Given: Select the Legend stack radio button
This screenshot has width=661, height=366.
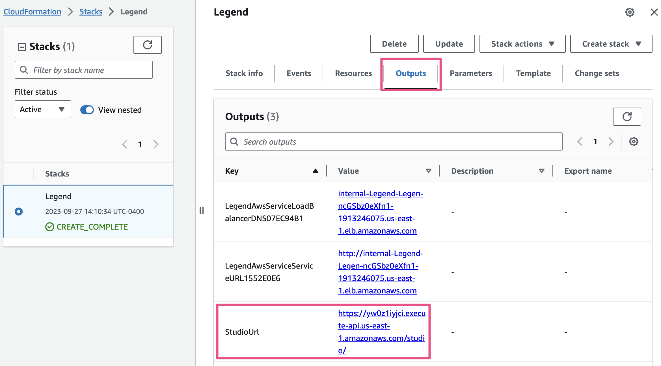Looking at the screenshot, I should tap(19, 211).
